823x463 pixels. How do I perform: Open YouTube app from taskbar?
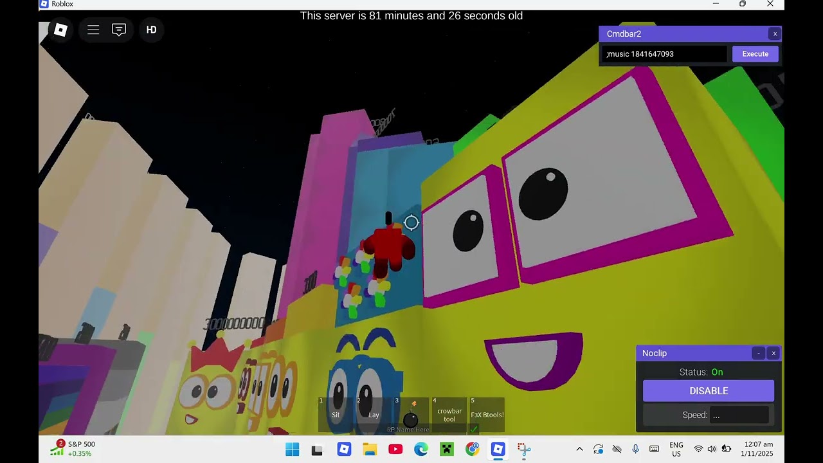tap(395, 449)
